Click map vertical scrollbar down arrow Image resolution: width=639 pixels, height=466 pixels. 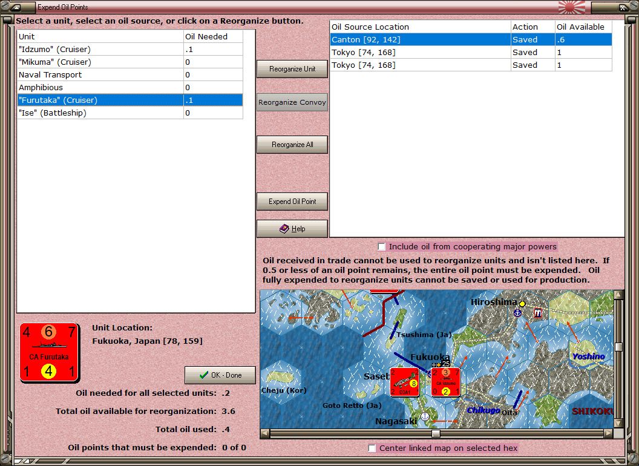click(618, 423)
